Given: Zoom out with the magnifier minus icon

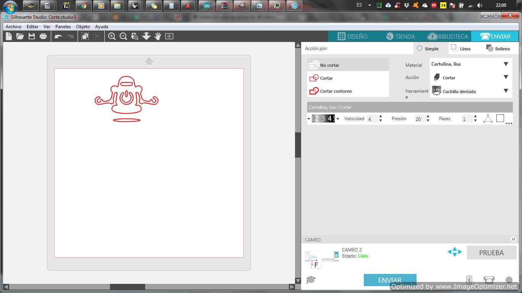Looking at the screenshot, I should [x=123, y=36].
